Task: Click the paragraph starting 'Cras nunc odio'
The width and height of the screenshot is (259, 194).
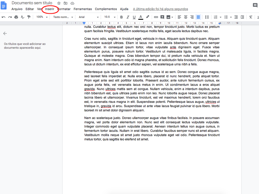Action: [152, 52]
